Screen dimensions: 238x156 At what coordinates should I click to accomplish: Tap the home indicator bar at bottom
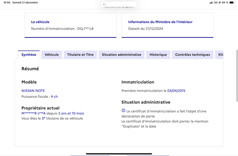click(119, 154)
